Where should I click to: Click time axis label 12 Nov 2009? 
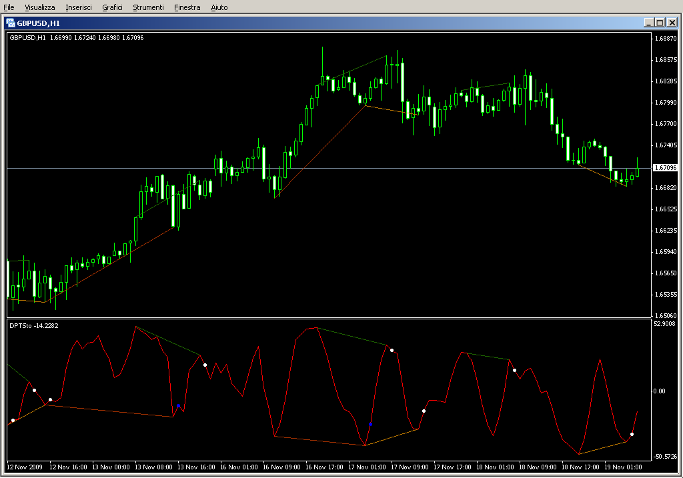(25, 467)
